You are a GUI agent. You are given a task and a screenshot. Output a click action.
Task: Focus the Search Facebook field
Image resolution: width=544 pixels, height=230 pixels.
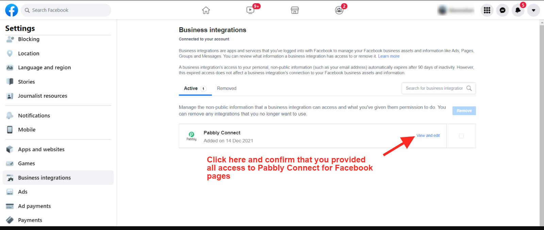click(x=66, y=10)
